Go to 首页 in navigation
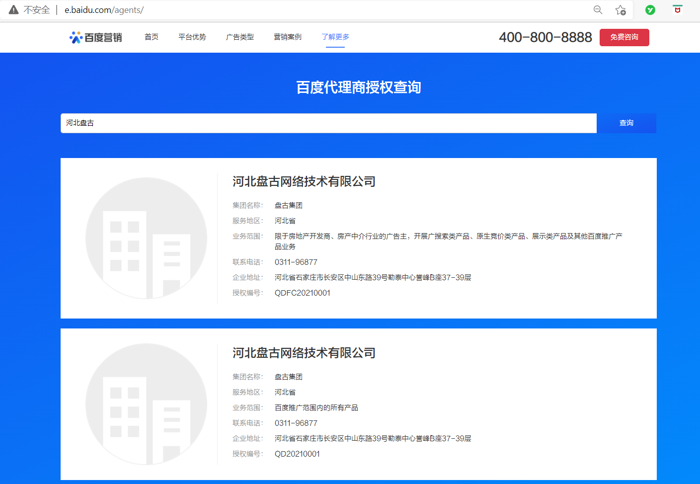The image size is (700, 484). 152,37
